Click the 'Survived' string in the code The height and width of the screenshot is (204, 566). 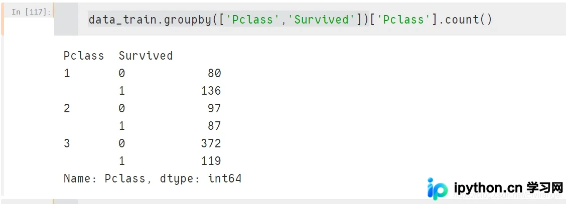click(322, 20)
